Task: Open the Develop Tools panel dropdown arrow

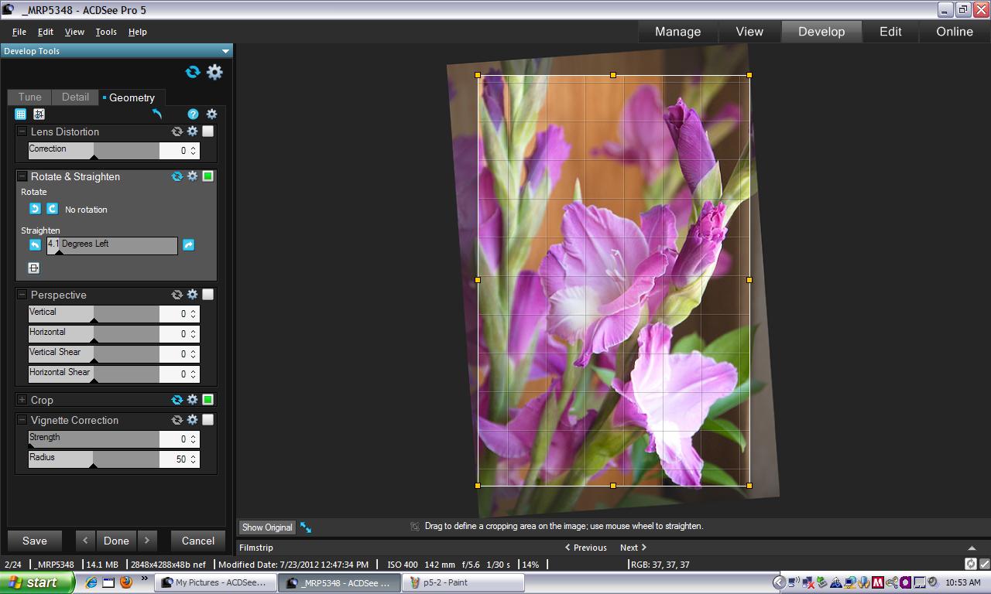Action: (225, 51)
